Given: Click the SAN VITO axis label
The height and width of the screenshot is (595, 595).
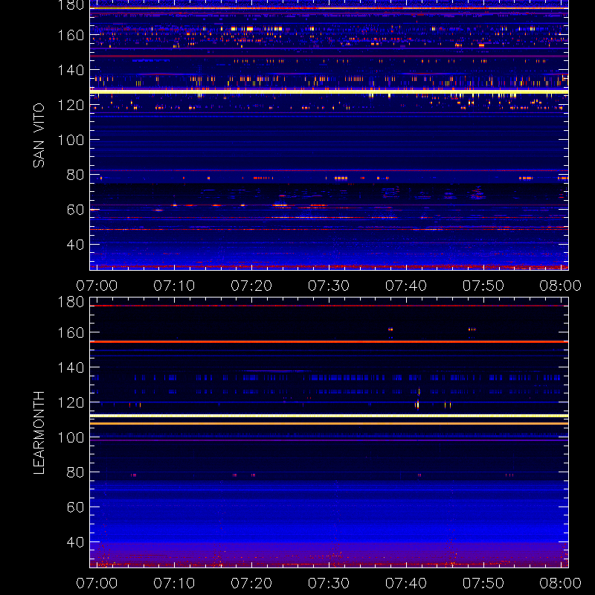Looking at the screenshot, I should tap(39, 135).
